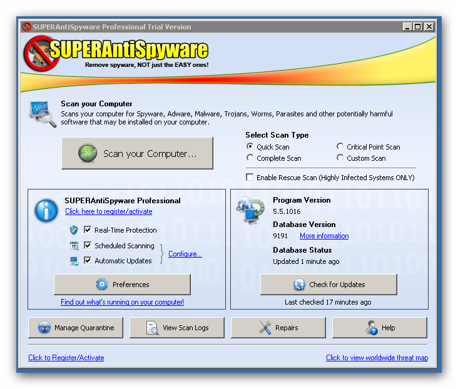Check for Updates now
Image resolution: width=458 pixels, height=389 pixels.
(x=328, y=285)
